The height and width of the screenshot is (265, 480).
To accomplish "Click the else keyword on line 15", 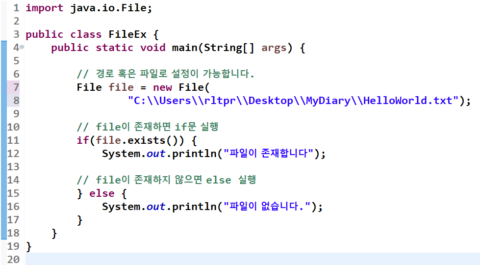I will coord(101,193).
